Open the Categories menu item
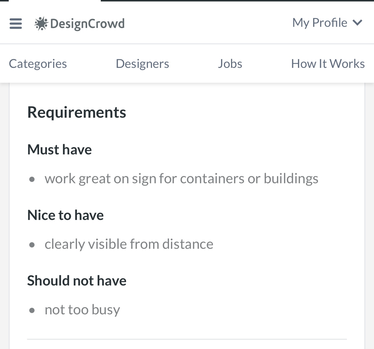The width and height of the screenshot is (374, 349). click(38, 63)
